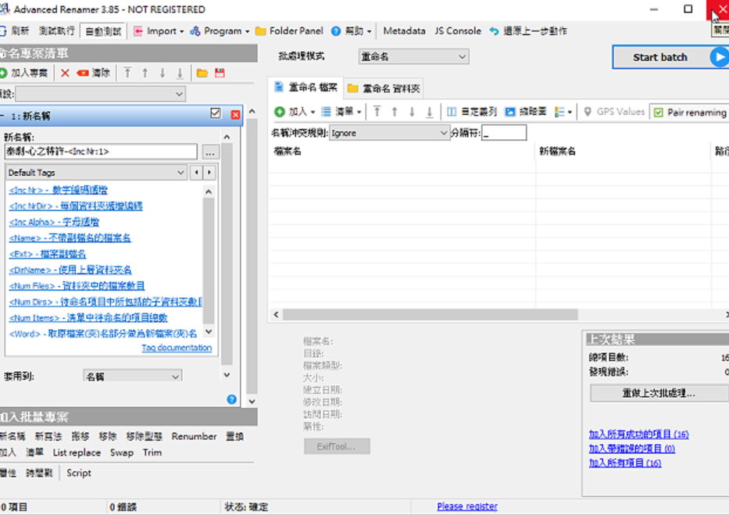
Task: Open the 清單 dropdown in file list toolbar
Action: pyautogui.click(x=341, y=112)
